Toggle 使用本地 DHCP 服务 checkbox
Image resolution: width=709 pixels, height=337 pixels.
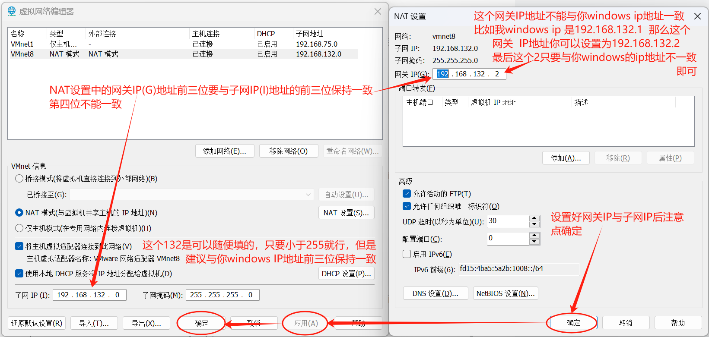coord(19,274)
